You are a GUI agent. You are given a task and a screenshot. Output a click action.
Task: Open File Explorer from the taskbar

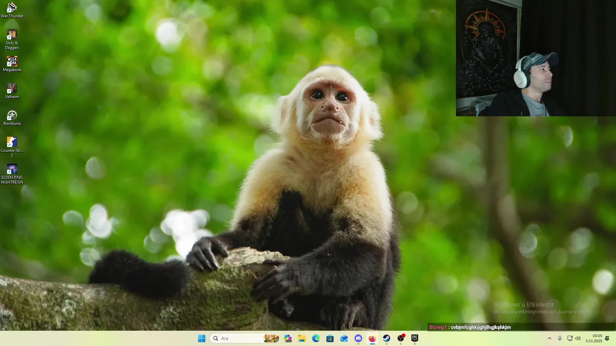point(302,338)
